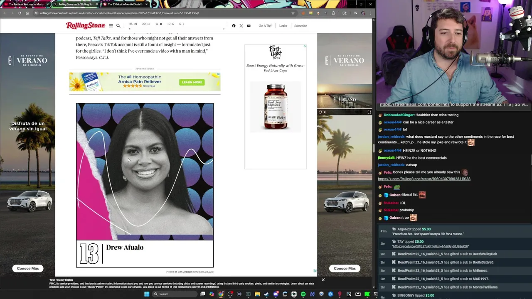Click the Subscribe link

tap(300, 26)
